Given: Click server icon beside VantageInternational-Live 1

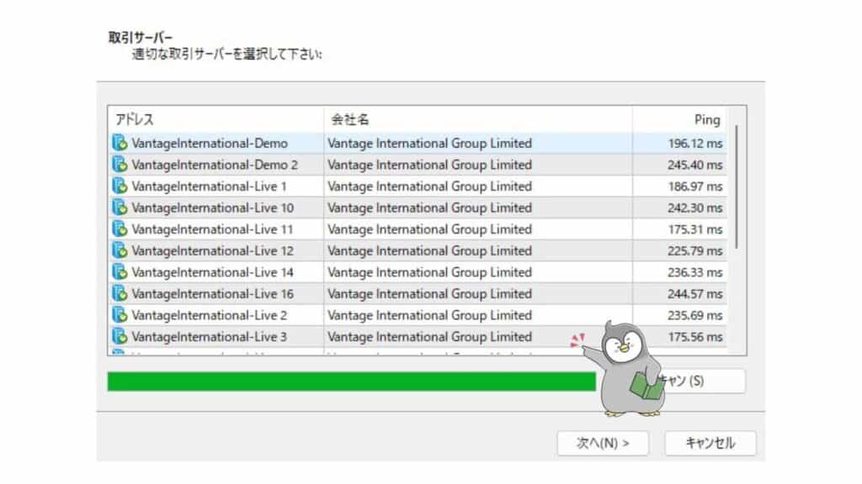Looking at the screenshot, I should 120,186.
